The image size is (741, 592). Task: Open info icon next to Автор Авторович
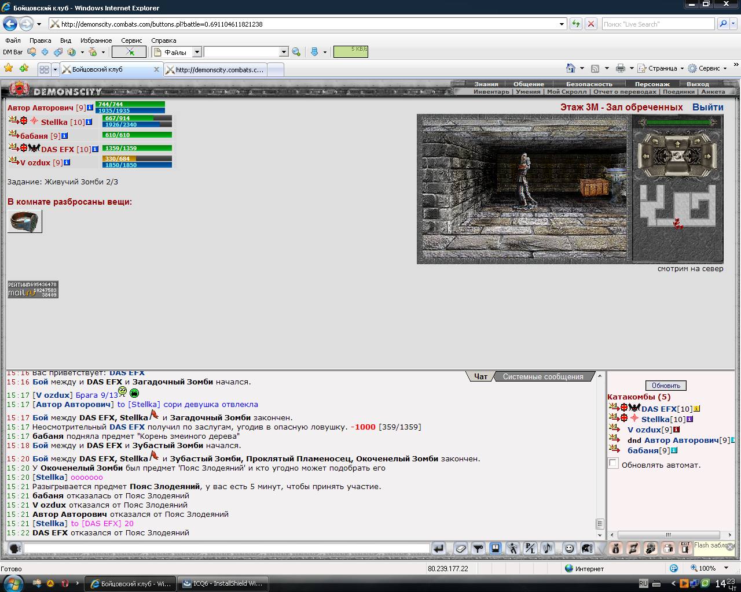[90, 108]
